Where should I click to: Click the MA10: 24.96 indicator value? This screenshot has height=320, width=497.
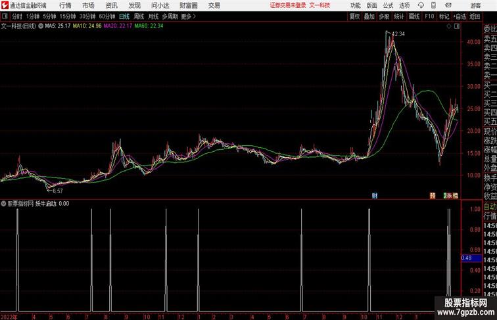[x=87, y=26]
